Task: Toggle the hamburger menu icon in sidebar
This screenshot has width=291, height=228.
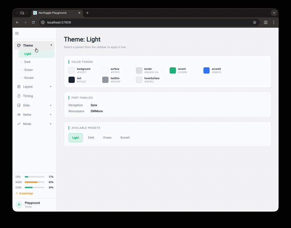Action: pos(17,33)
